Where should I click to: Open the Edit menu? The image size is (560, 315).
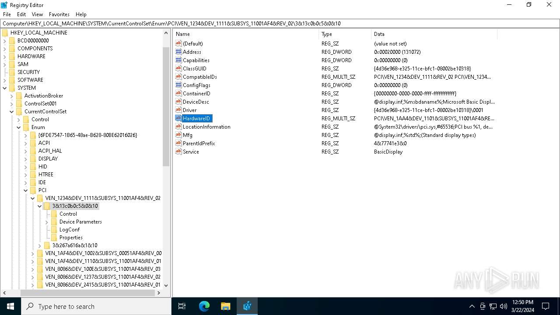pos(21,14)
